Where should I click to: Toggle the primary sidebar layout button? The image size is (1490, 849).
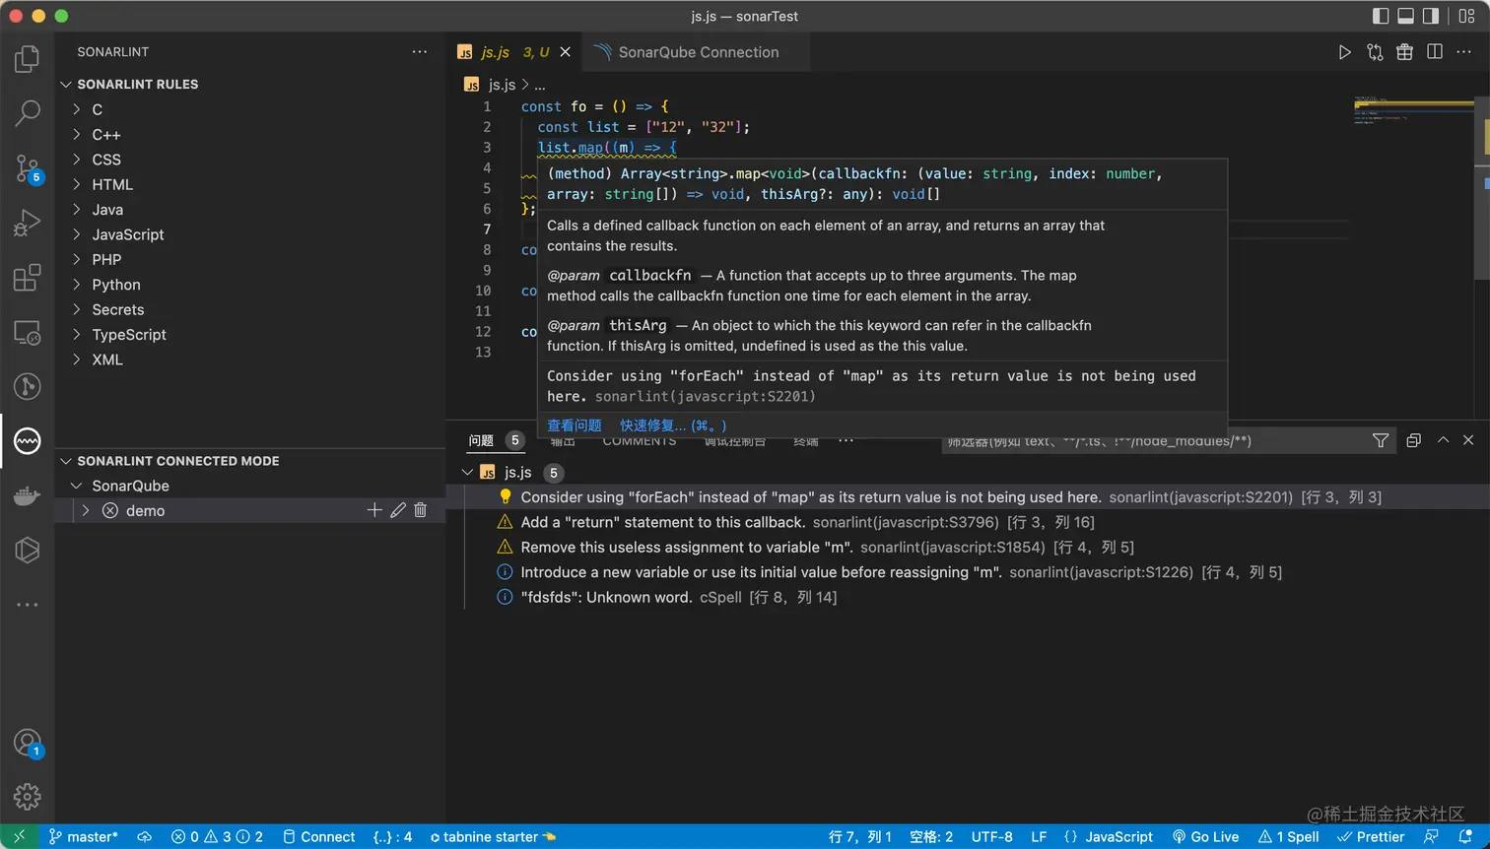click(x=1381, y=16)
